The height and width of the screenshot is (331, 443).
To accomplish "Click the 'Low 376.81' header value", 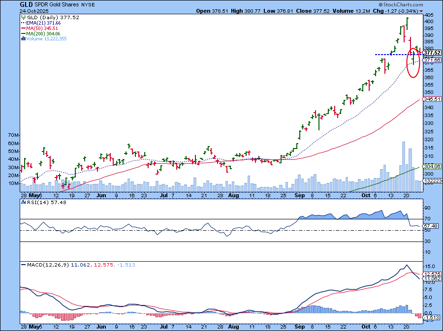I will tap(278, 11).
